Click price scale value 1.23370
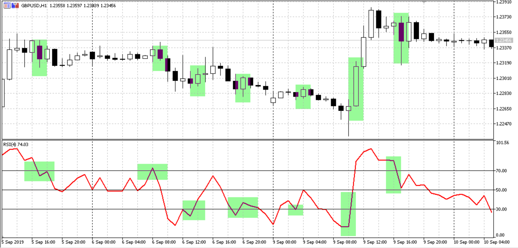Screen dimensions: 518x248 click(x=504, y=48)
